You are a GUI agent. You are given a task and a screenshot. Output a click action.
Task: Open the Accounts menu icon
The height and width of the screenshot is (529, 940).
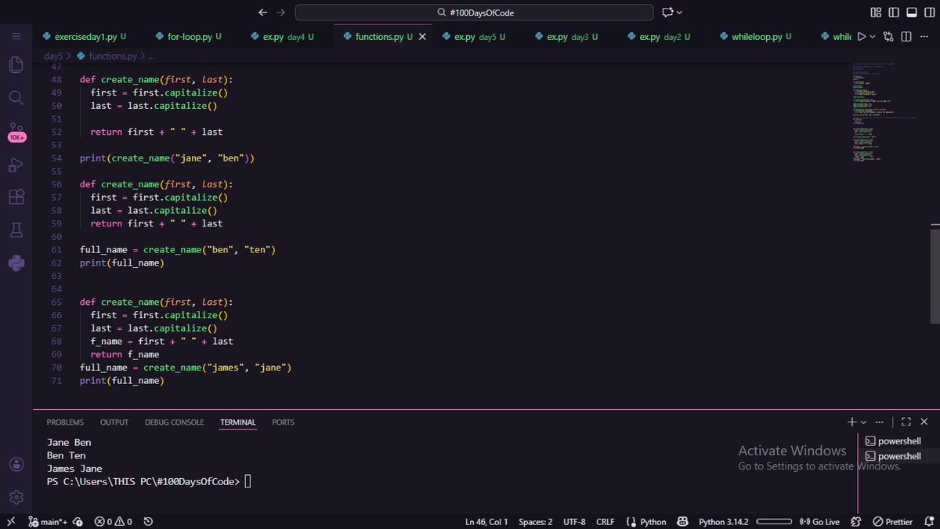[x=16, y=465]
